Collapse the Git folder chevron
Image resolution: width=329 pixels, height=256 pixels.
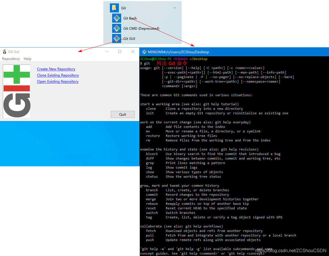click(175, 8)
